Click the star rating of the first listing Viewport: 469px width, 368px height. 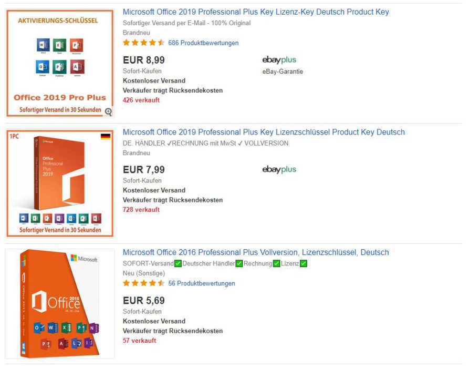(143, 43)
